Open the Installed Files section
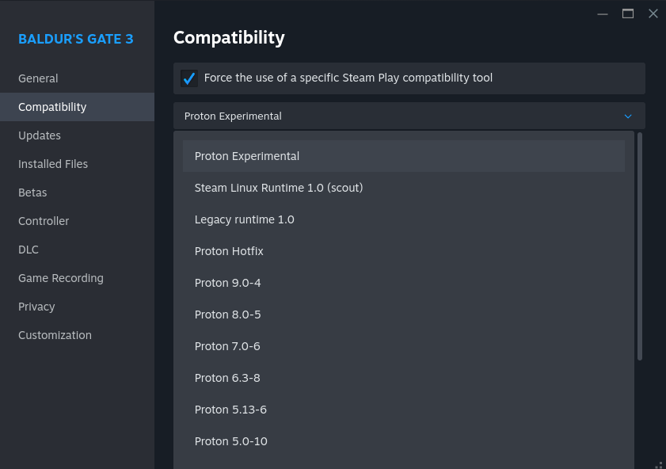This screenshot has height=469, width=666. coord(53,164)
